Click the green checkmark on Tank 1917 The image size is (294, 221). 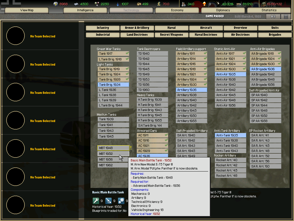127,54
